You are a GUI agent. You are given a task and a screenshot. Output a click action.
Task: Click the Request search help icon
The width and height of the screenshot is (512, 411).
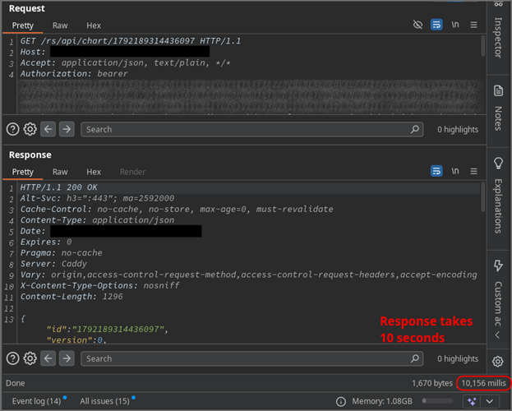click(12, 129)
